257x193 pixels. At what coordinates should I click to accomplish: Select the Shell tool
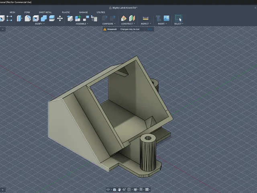click(36, 18)
